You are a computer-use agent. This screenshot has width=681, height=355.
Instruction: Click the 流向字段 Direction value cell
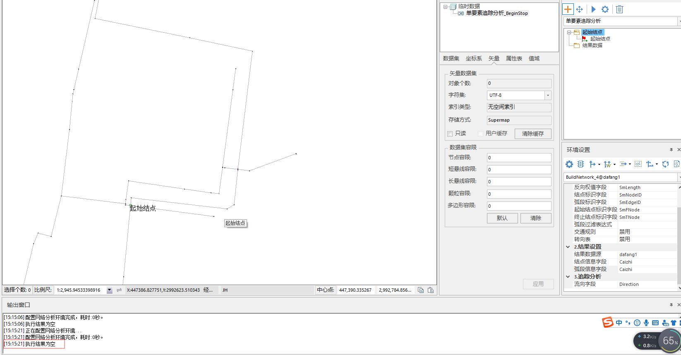(647, 284)
